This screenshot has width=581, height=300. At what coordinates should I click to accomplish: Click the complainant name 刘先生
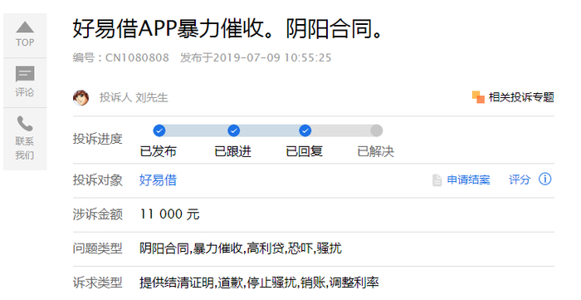tap(152, 97)
